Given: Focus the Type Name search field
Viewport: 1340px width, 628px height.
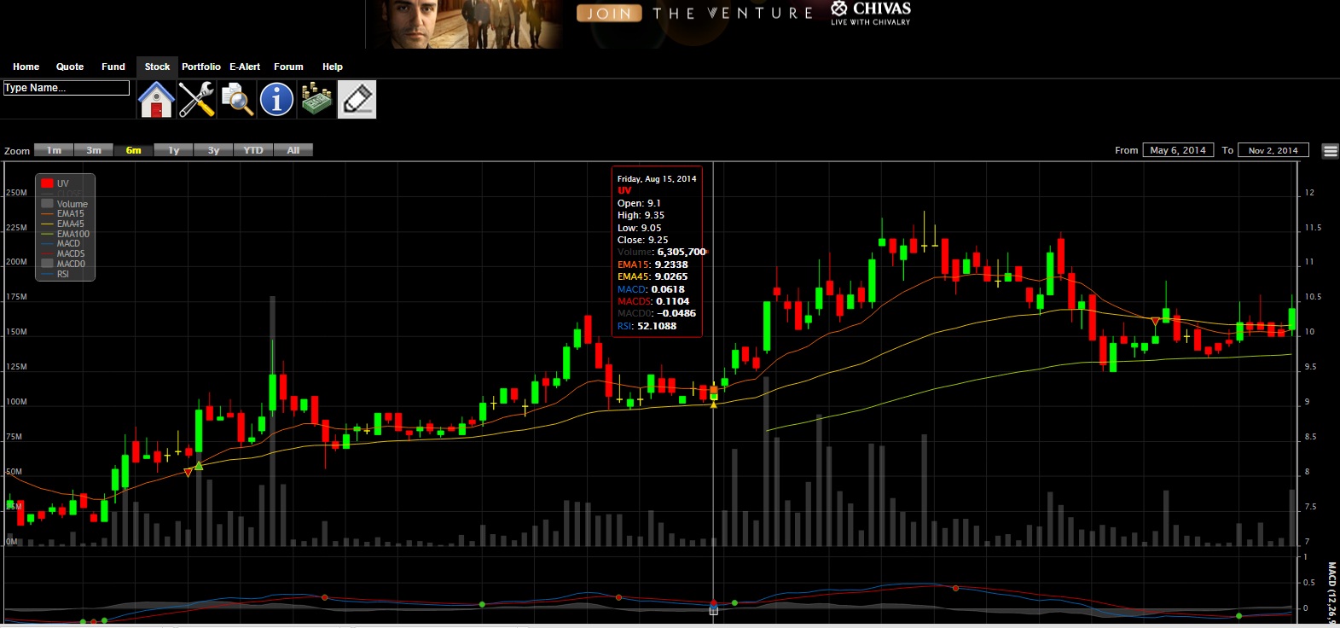Looking at the screenshot, I should click(x=67, y=88).
